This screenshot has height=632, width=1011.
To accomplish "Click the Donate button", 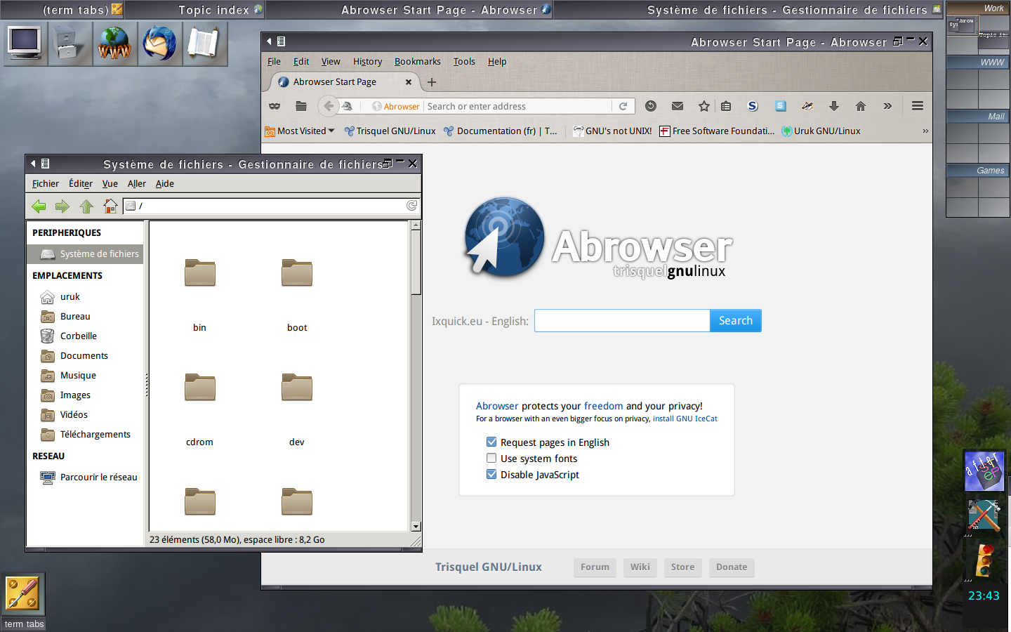I will tap(732, 567).
